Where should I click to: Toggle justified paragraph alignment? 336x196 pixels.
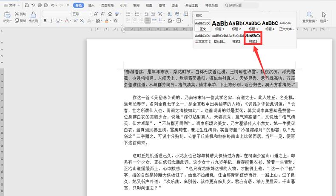(148, 20)
